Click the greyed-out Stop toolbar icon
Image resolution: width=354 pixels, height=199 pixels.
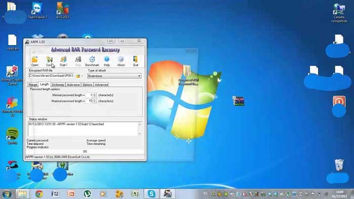pyautogui.click(x=78, y=61)
